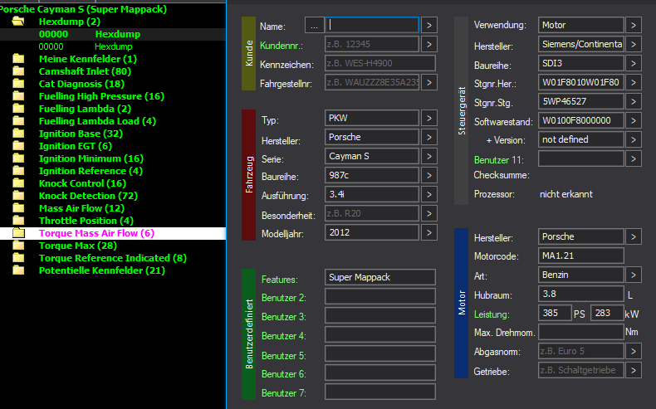Click the Benutzer 2 input field

379,296
